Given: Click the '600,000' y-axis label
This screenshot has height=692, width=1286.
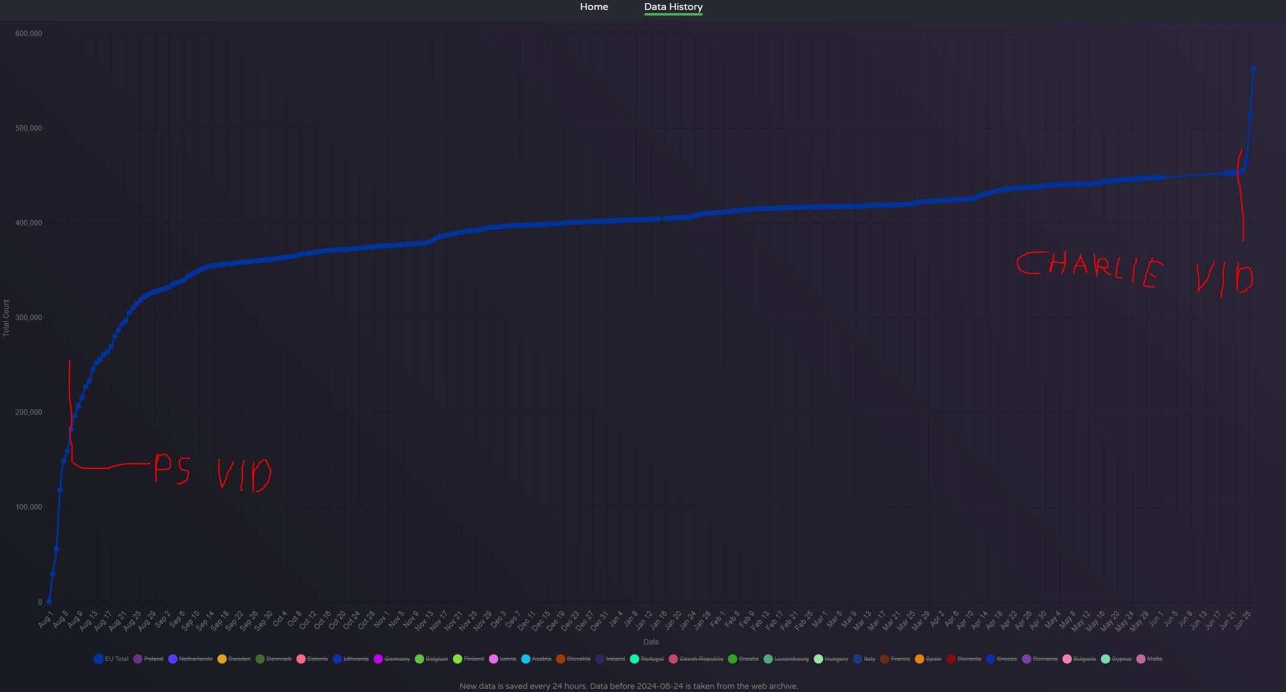Looking at the screenshot, I should (29, 34).
